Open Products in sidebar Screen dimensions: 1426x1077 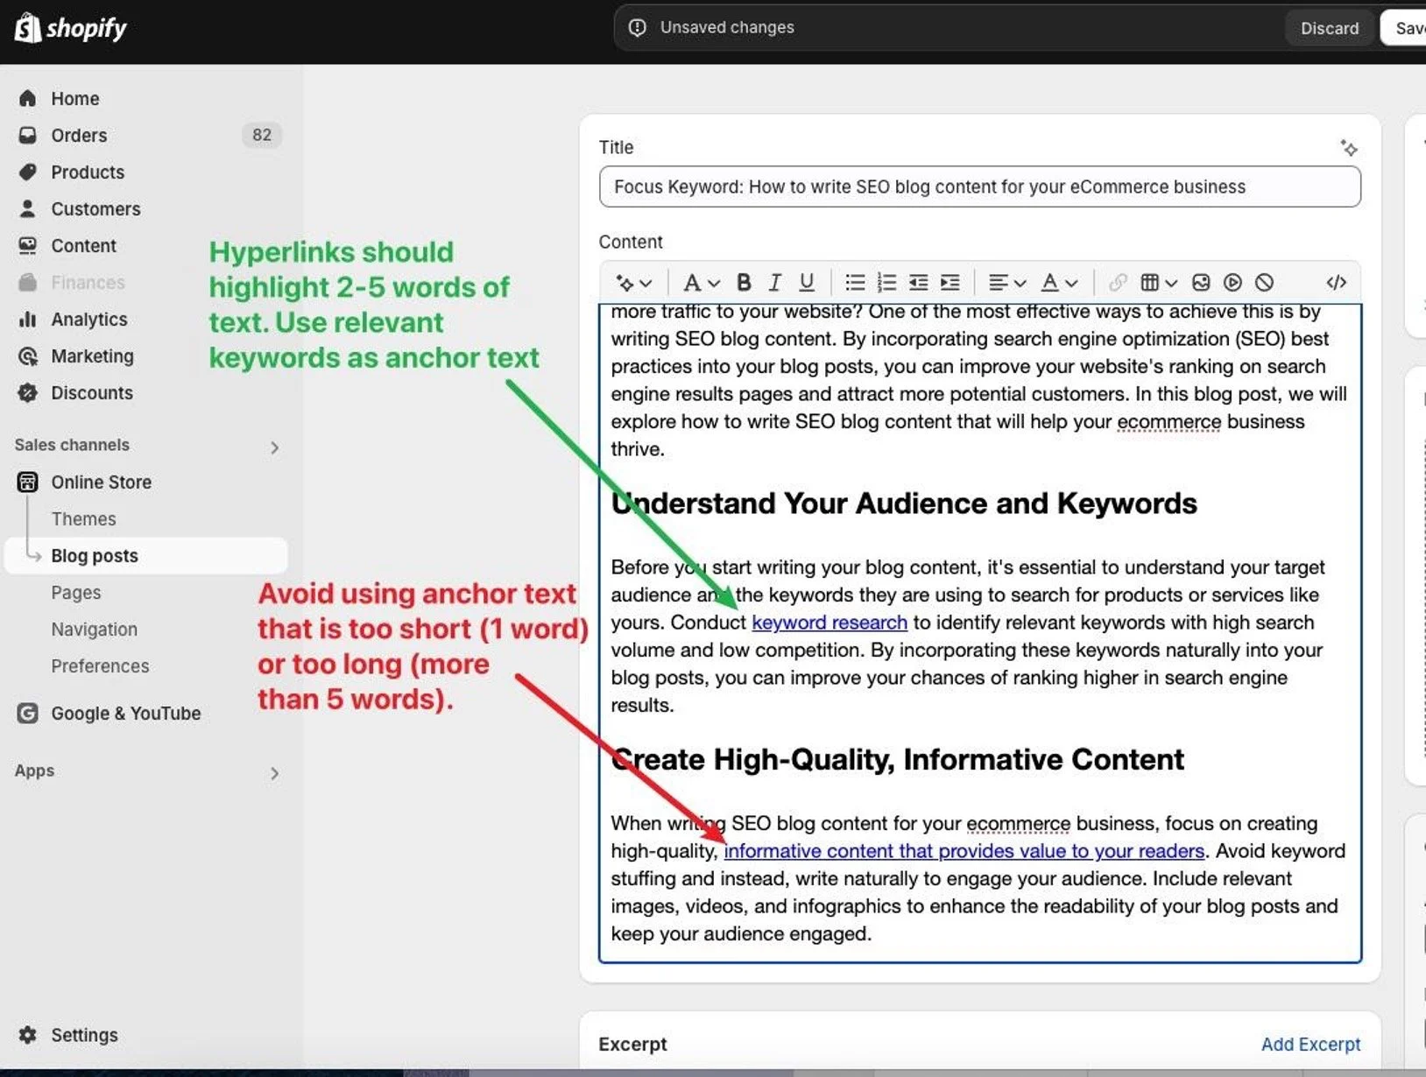[x=88, y=172]
